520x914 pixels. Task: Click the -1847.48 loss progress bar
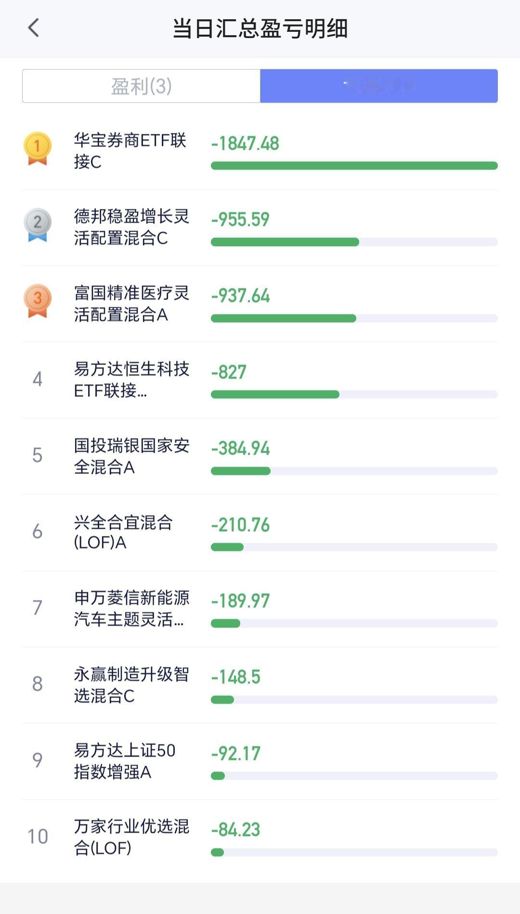[x=354, y=166]
